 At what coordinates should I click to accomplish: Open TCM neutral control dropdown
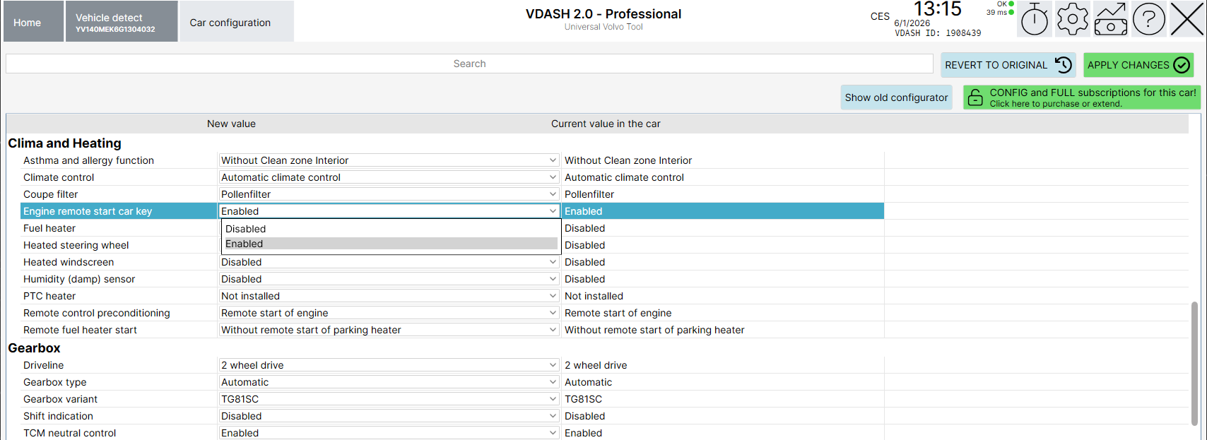(x=389, y=433)
